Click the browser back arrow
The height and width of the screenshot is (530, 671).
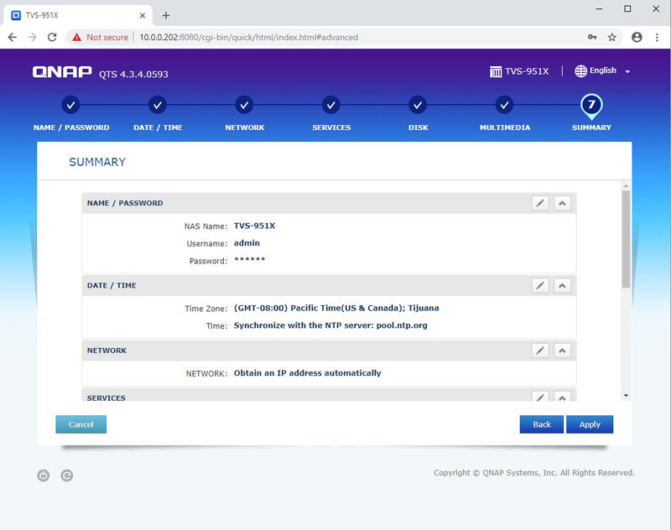[13, 37]
